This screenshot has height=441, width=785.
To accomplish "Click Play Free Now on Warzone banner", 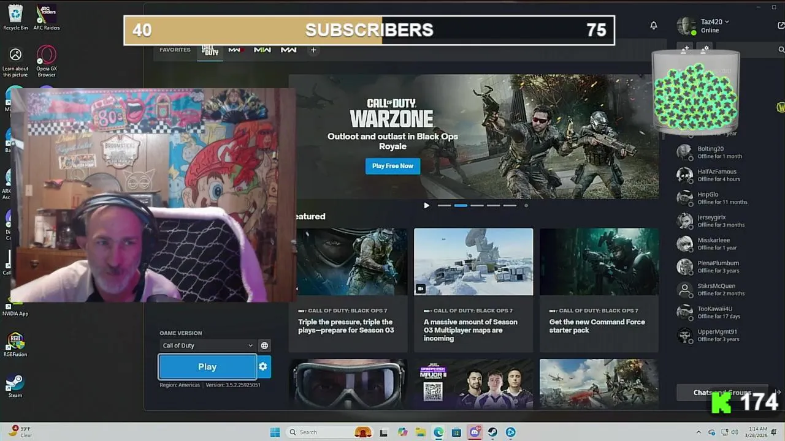I will pyautogui.click(x=392, y=166).
